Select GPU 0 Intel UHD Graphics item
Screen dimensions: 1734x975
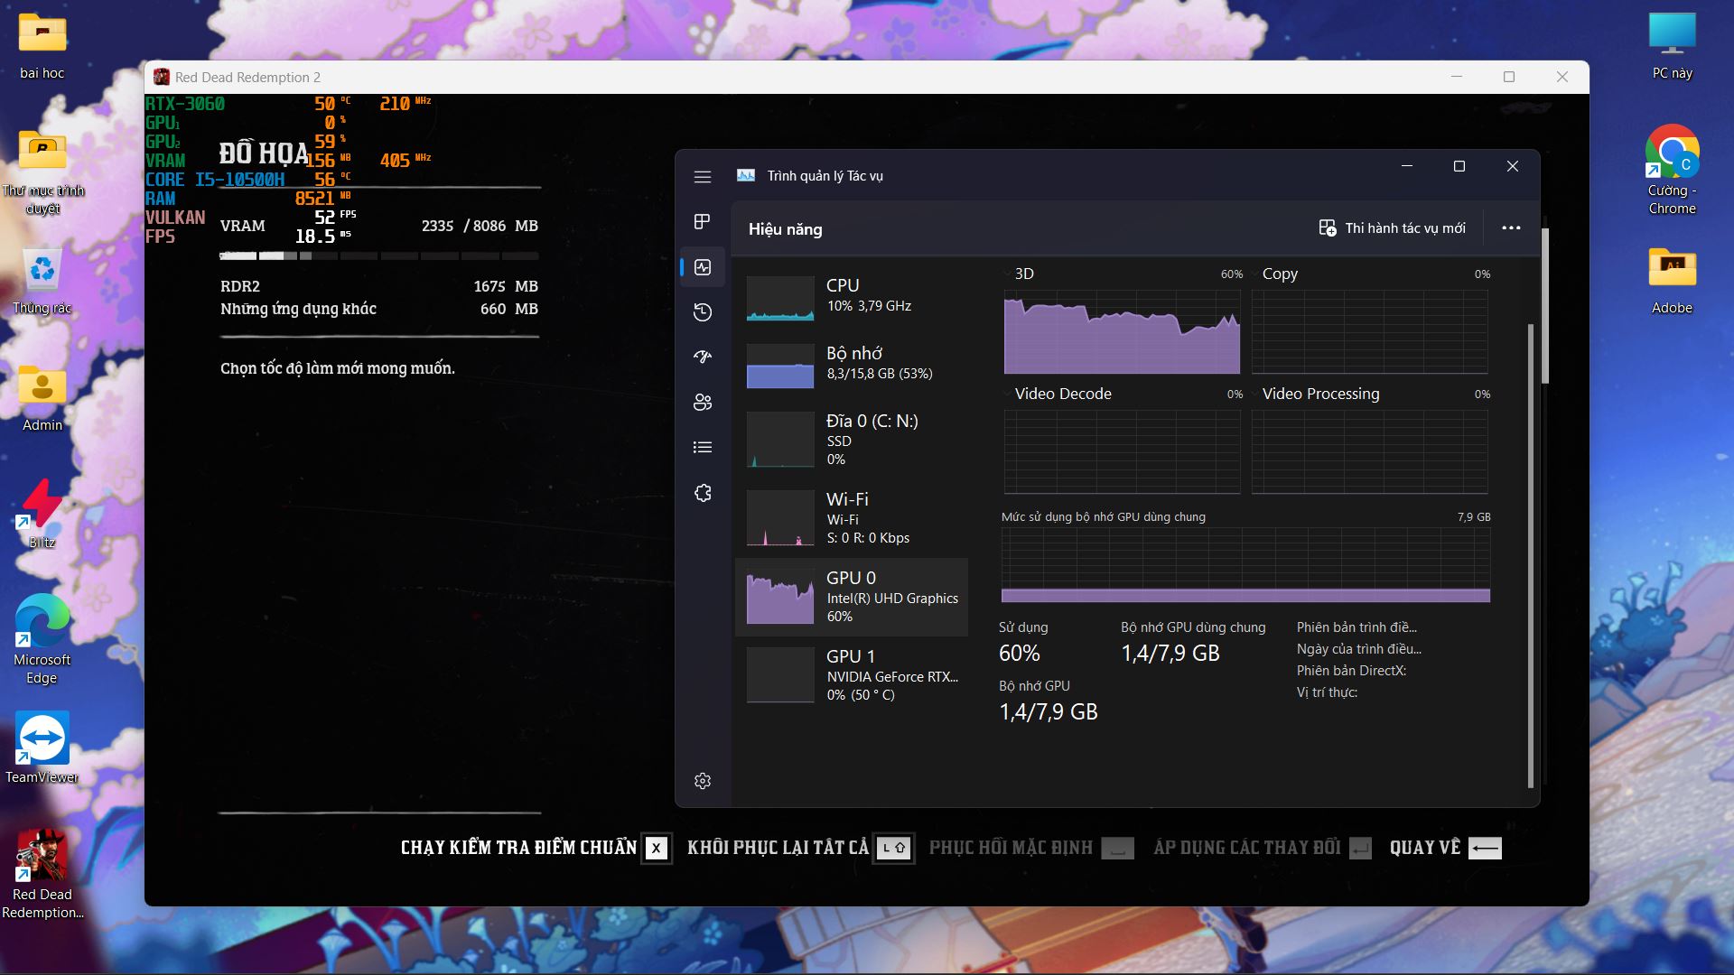click(x=852, y=597)
